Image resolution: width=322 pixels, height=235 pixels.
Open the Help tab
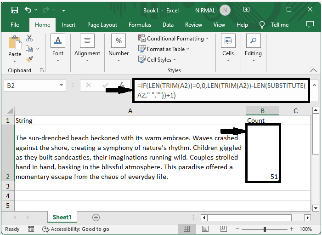coord(242,25)
